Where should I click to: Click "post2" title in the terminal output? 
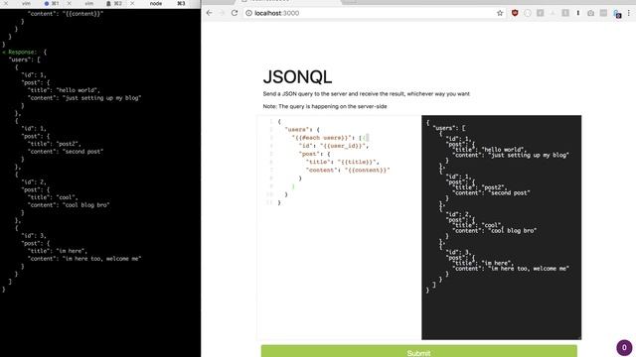click(x=69, y=144)
